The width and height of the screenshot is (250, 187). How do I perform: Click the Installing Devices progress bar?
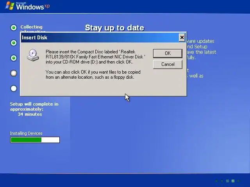pyautogui.click(x=35, y=140)
